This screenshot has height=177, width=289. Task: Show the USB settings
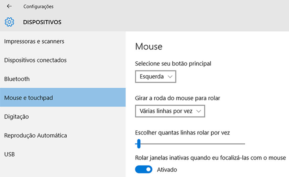click(9, 154)
